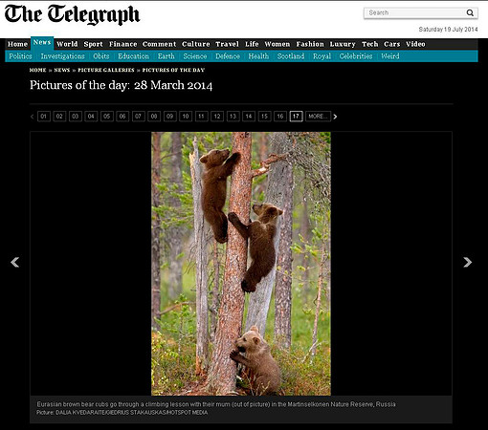Jump to picture 10
Image resolution: width=488 pixels, height=430 pixels.
point(186,117)
